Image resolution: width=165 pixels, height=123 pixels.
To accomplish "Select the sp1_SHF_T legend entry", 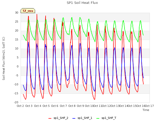I will 106,118.
